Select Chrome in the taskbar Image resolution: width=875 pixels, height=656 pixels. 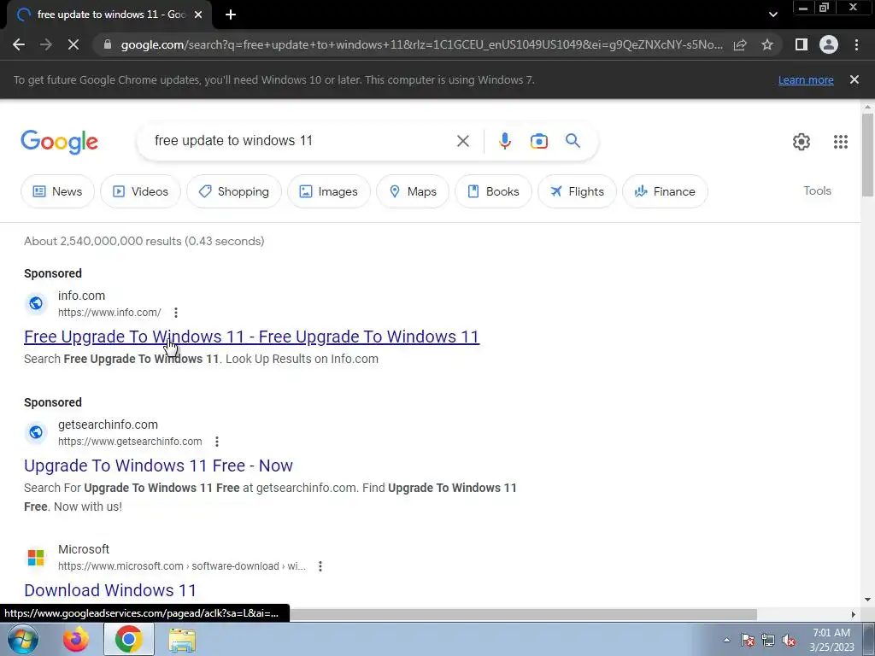[129, 639]
